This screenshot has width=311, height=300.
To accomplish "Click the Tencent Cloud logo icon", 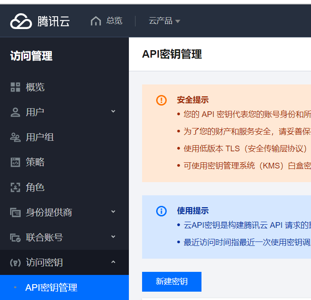I will click(x=21, y=21).
